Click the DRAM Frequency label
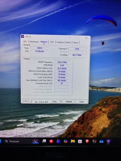The image size is (121, 161). 45,62
